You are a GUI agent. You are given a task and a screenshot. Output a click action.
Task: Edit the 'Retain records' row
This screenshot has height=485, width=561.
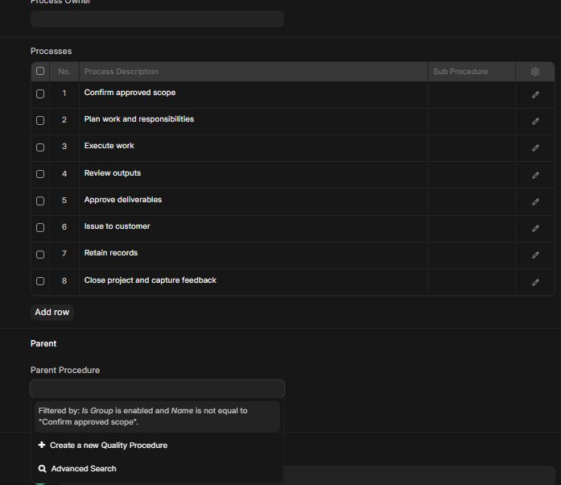pos(535,255)
